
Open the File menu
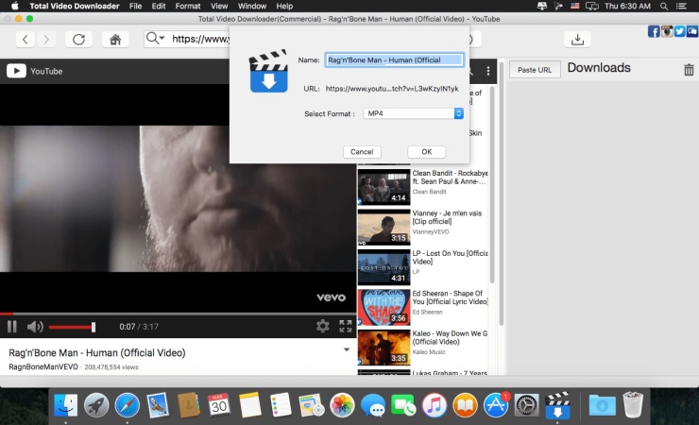pos(135,7)
